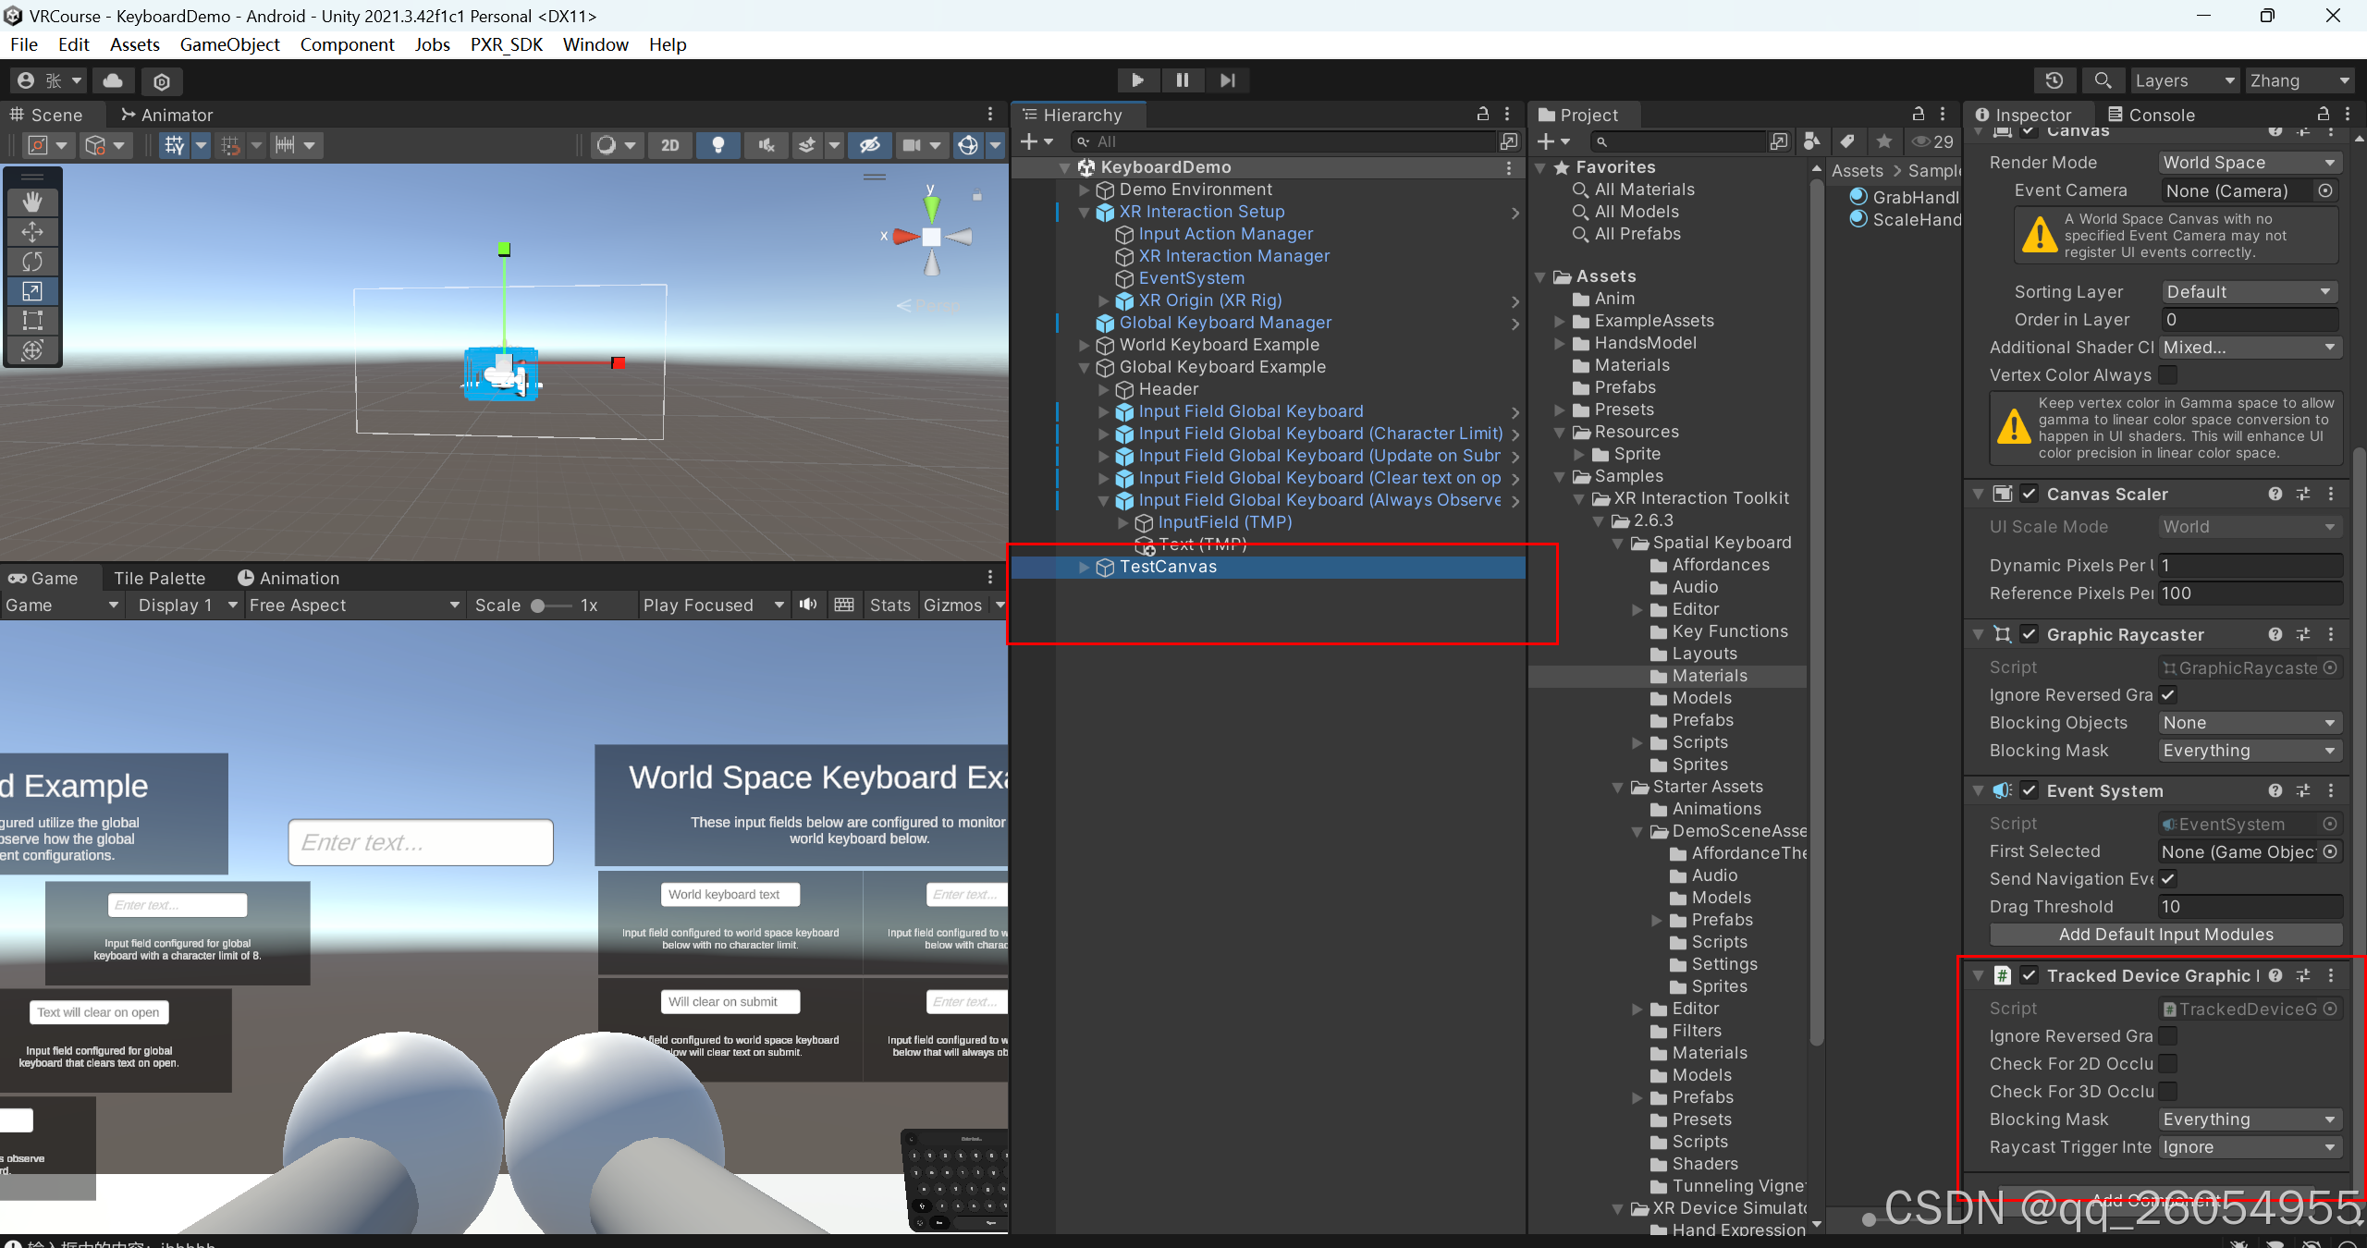2367x1248 pixels.
Task: Mute game view audio
Action: (808, 605)
